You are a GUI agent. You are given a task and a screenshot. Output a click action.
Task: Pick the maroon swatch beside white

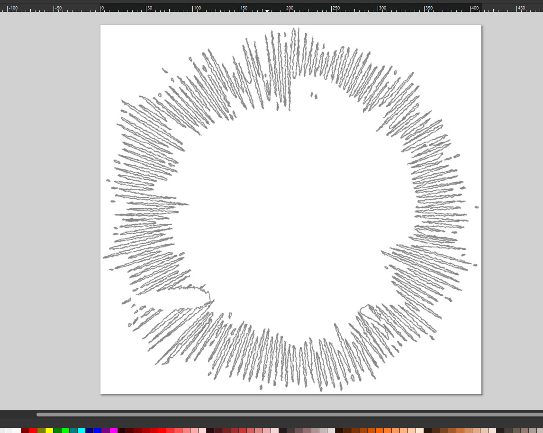click(x=25, y=430)
